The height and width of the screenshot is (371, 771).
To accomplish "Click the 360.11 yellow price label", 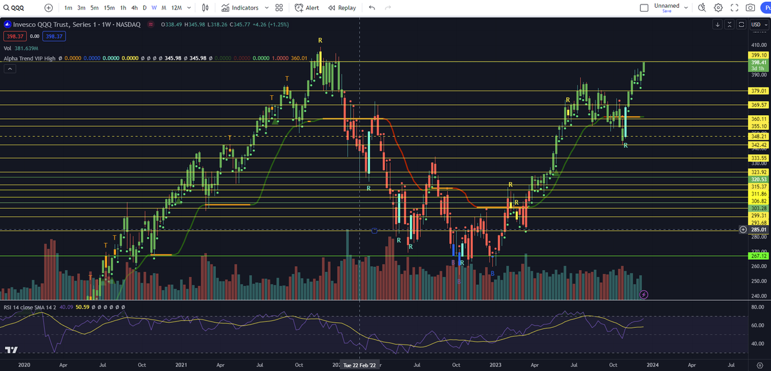I will pos(759,120).
